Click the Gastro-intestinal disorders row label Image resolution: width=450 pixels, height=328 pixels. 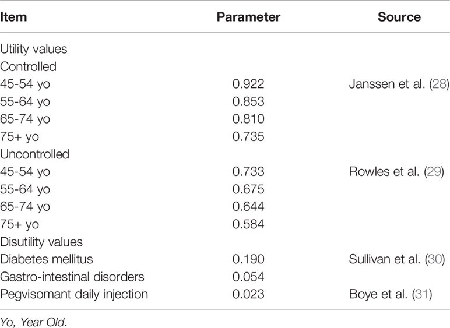coord(72,277)
